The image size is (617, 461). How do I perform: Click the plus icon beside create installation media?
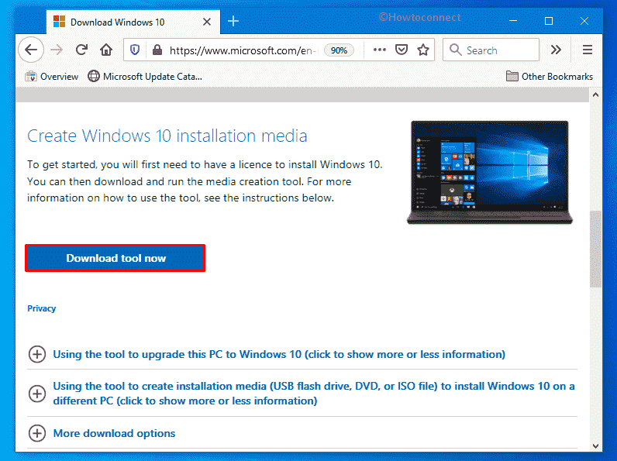[x=37, y=394]
